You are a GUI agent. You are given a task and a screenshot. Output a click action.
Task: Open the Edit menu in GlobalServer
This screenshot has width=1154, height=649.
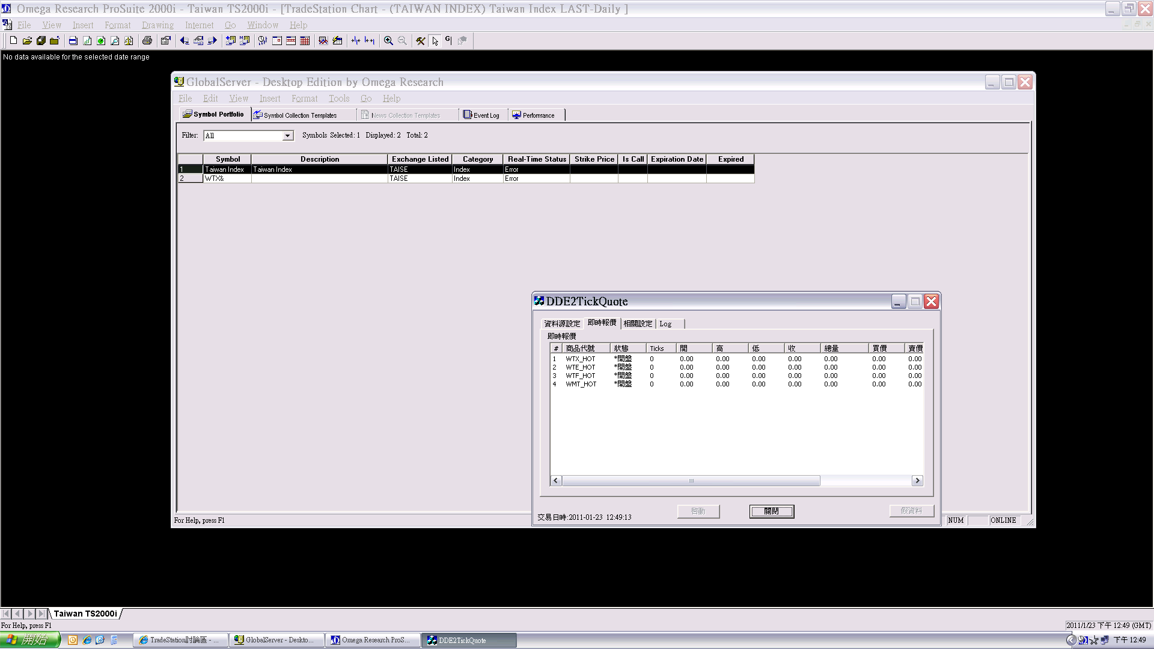pos(210,99)
